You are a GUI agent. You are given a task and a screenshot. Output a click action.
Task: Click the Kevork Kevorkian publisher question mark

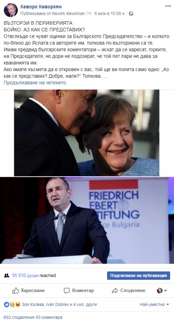[x=89, y=14]
